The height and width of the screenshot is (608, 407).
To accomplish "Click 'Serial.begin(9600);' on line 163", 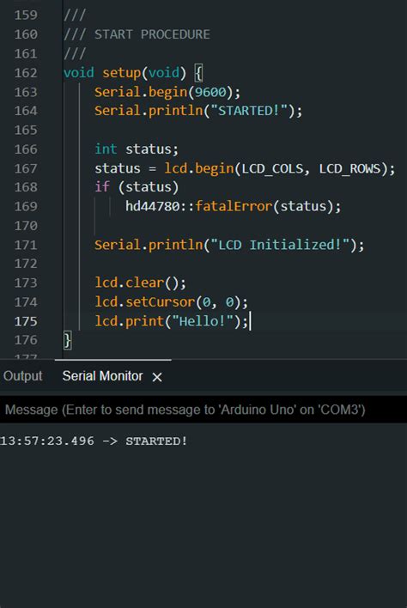I will (167, 92).
